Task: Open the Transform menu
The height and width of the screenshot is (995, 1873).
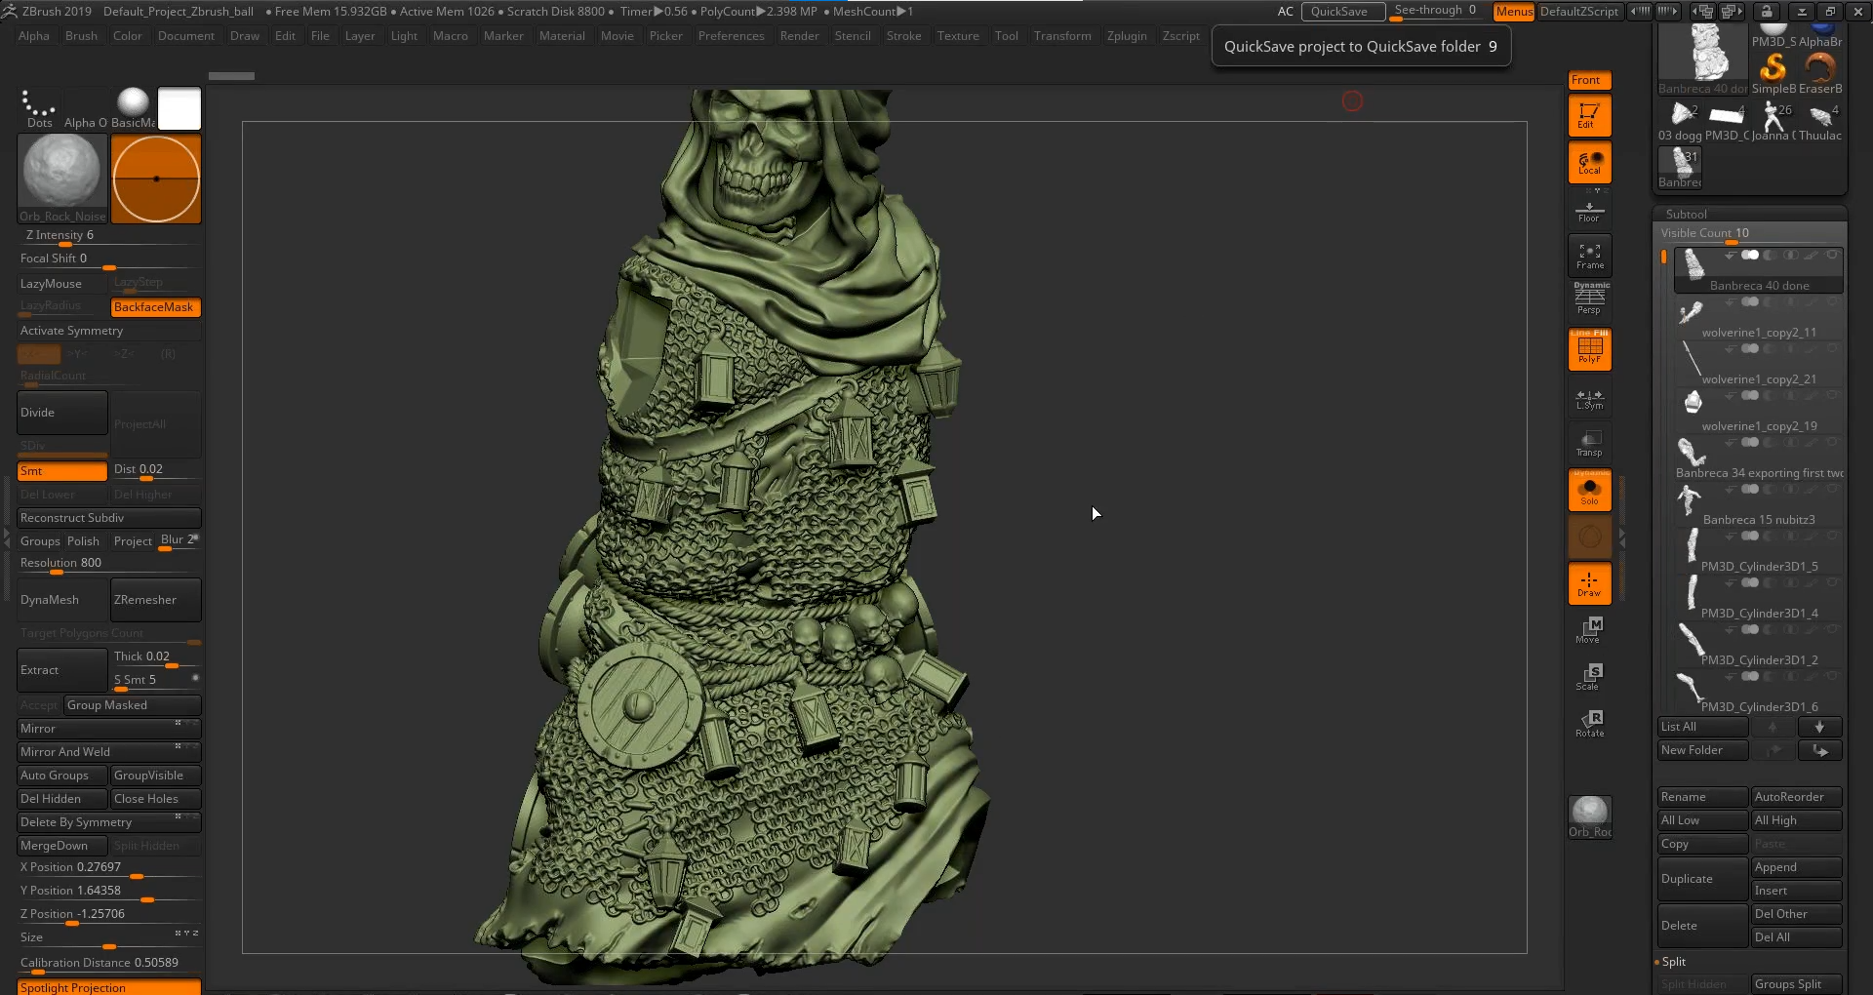Action: (1061, 36)
